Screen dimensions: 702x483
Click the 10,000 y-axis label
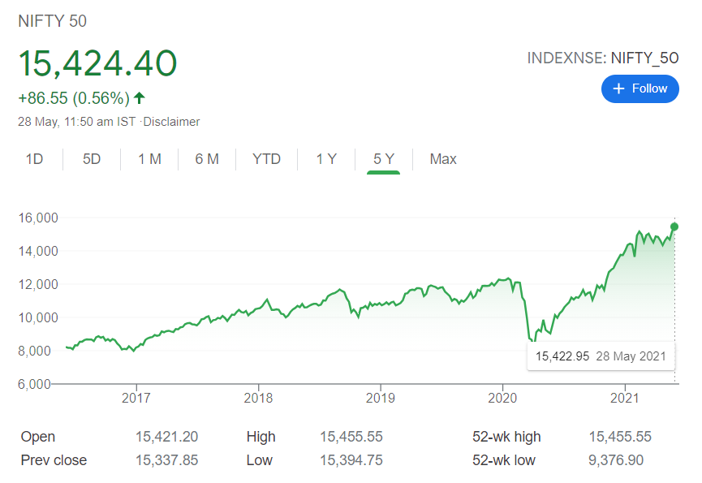(38, 317)
